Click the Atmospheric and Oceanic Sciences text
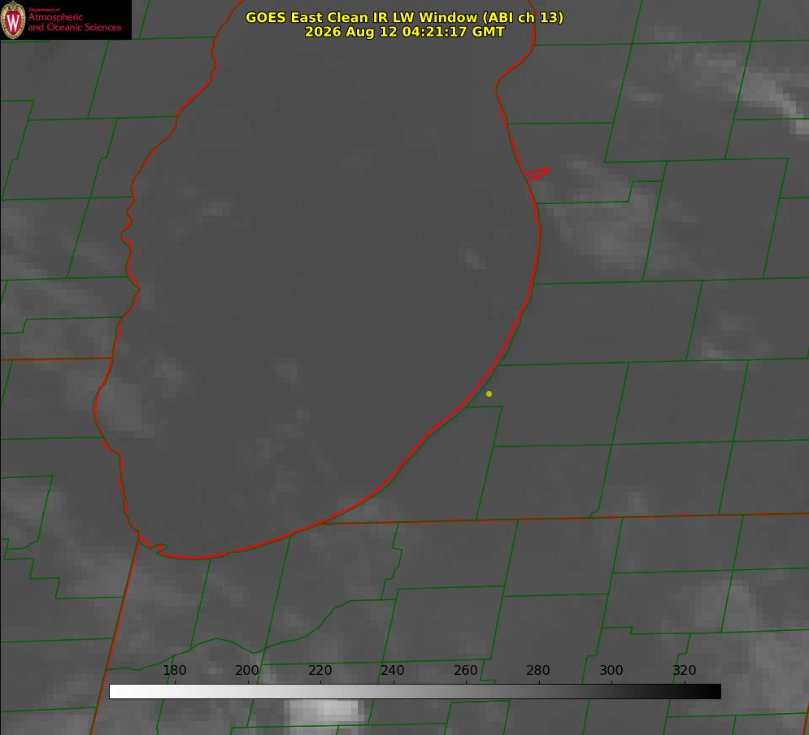The width and height of the screenshot is (809, 735). 74,21
